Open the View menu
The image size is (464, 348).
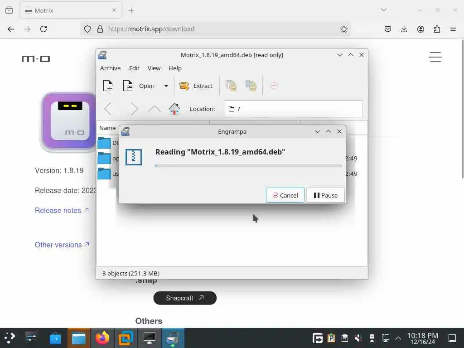[154, 68]
